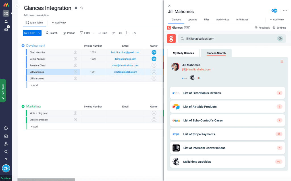Switch to the Glances tab

point(176,20)
